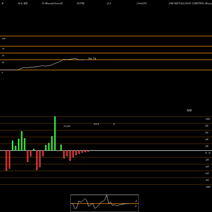Click the SI MunafaSutraR header text

52,3
